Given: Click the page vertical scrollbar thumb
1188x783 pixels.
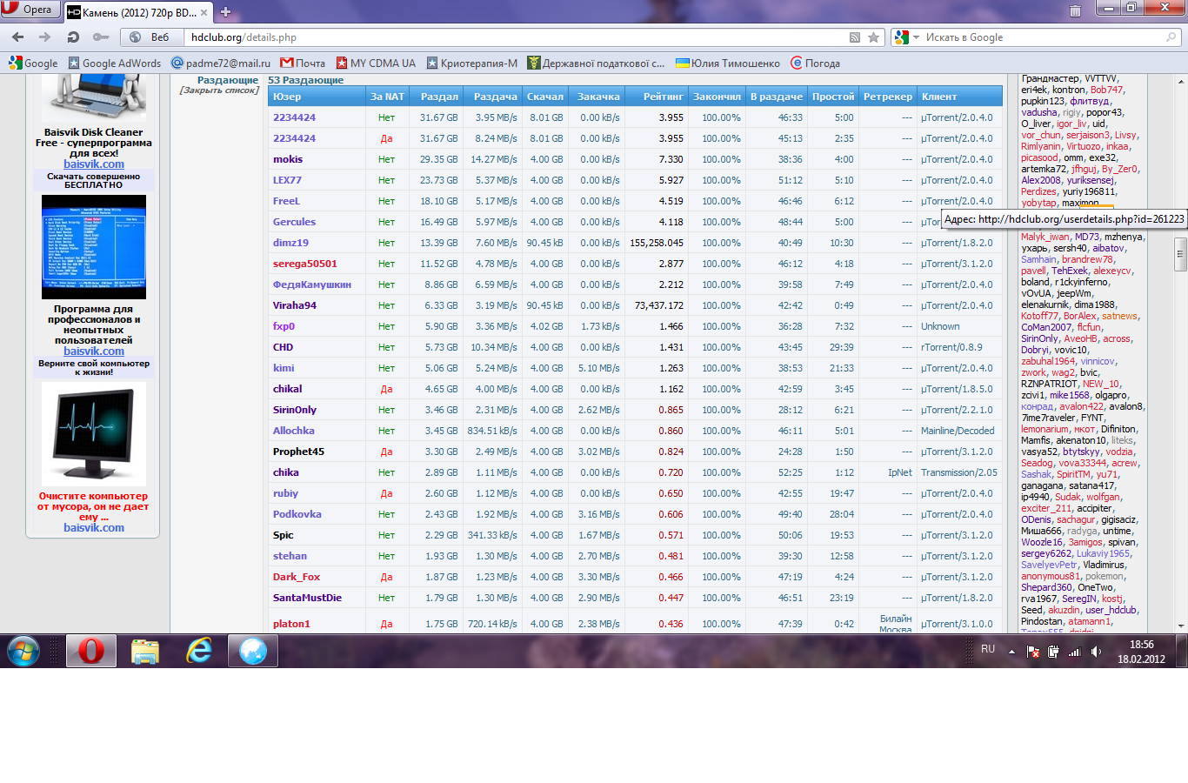Looking at the screenshot, I should pos(1180,255).
